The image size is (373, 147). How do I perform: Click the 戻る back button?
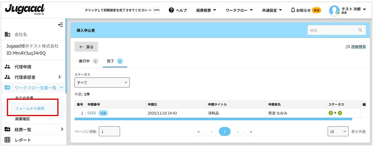coord(86,47)
